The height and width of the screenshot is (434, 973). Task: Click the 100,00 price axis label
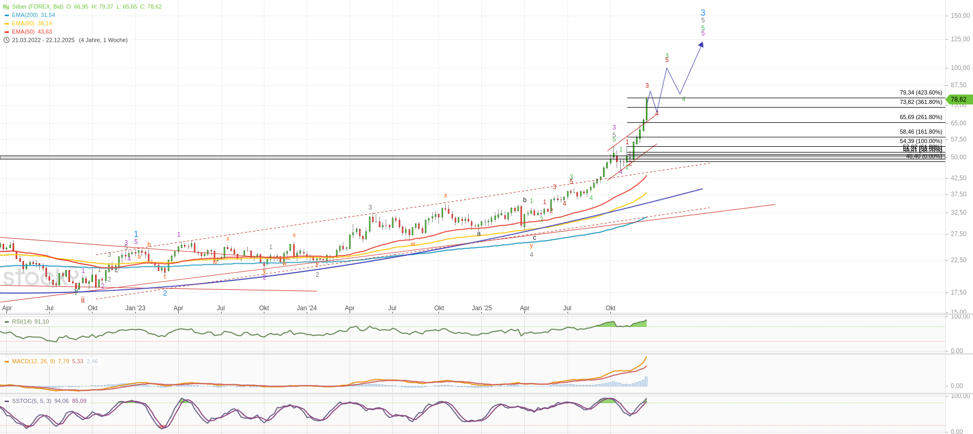pos(960,68)
